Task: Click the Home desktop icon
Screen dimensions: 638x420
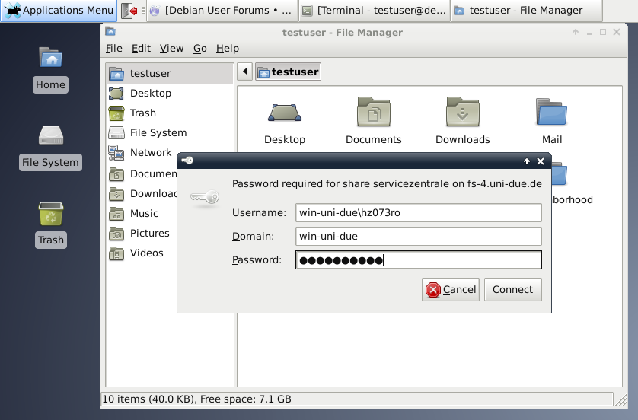Action: 51,67
